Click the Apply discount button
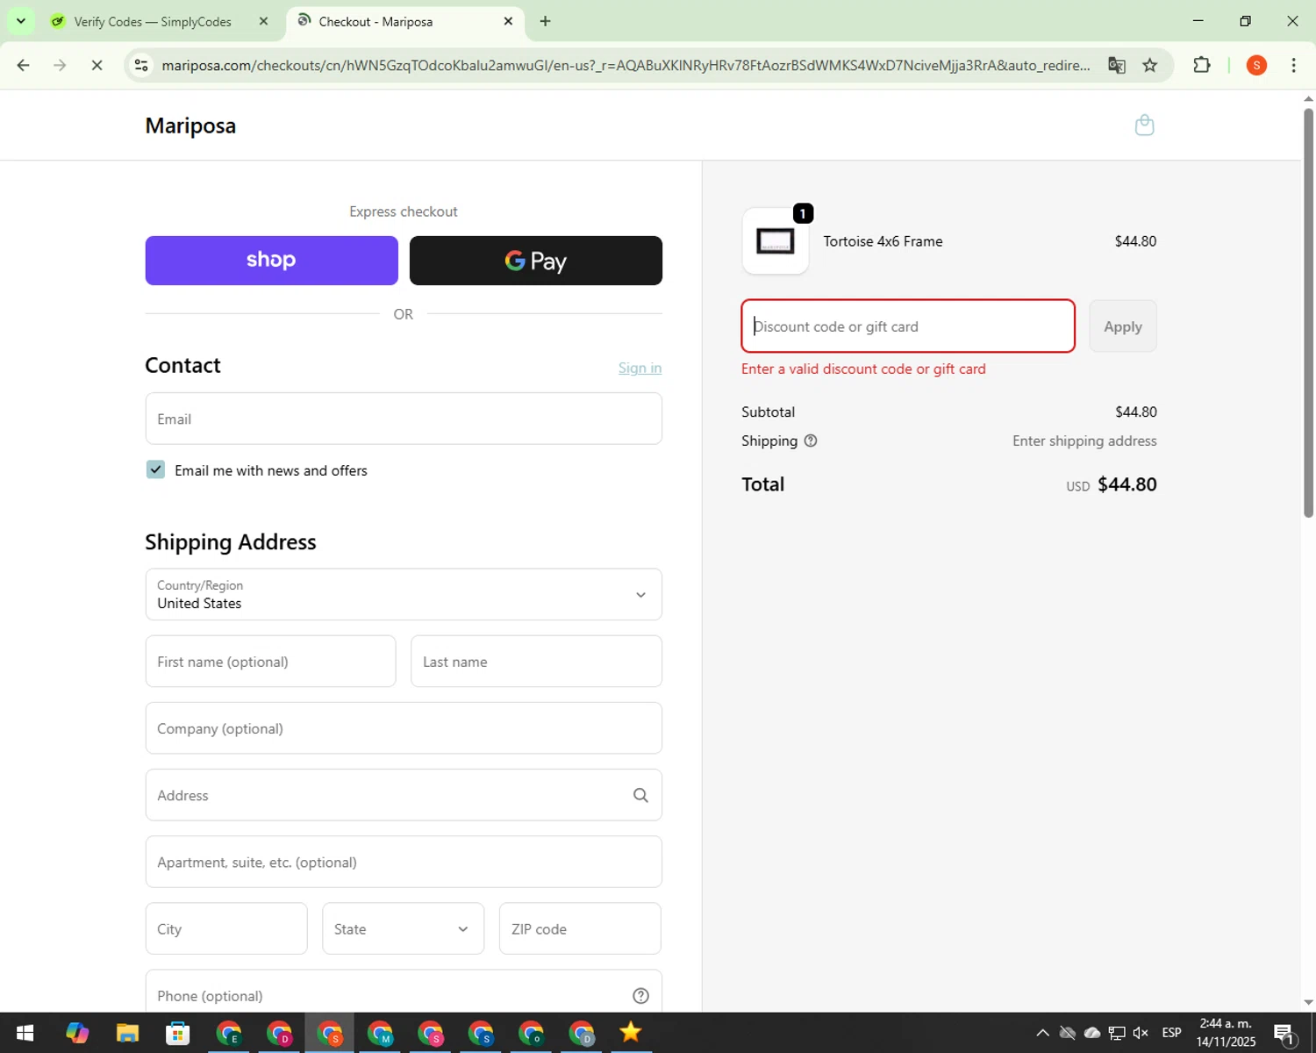Viewport: 1316px width, 1053px height. (x=1123, y=326)
